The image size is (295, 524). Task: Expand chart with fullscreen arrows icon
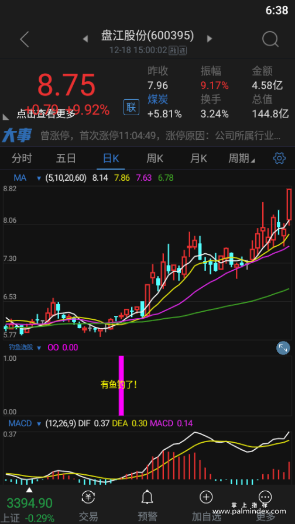tap(283, 348)
